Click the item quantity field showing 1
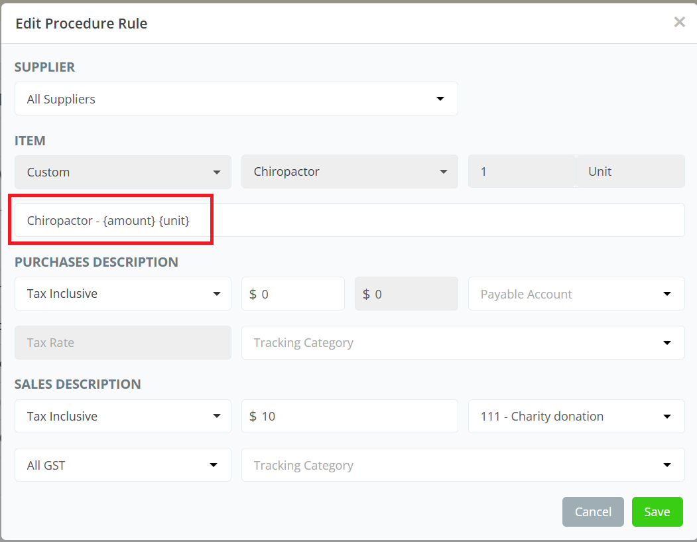The height and width of the screenshot is (542, 697). [x=521, y=172]
